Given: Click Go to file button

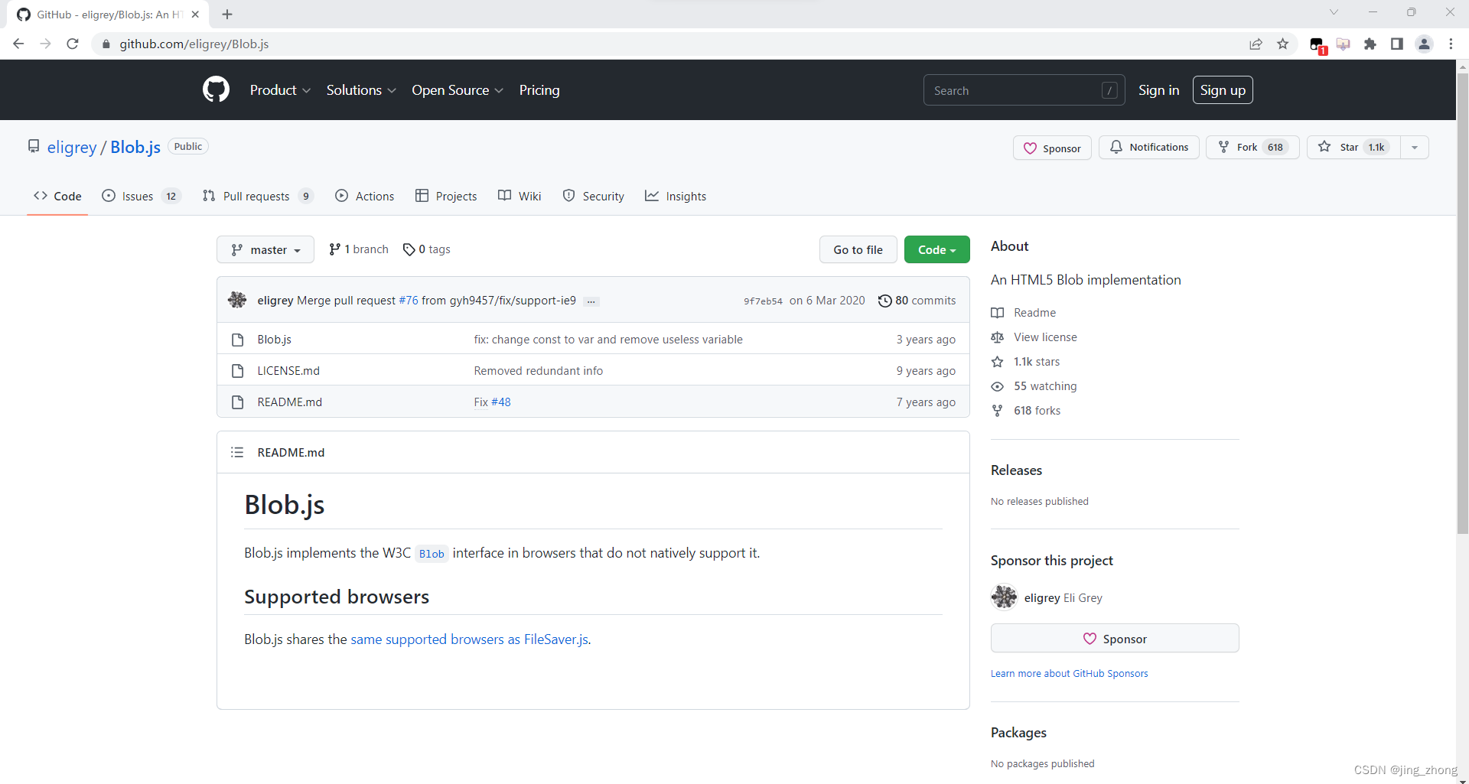Looking at the screenshot, I should pyautogui.click(x=858, y=249).
